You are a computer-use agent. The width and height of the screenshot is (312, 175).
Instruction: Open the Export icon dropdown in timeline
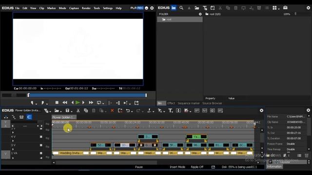[191, 111]
